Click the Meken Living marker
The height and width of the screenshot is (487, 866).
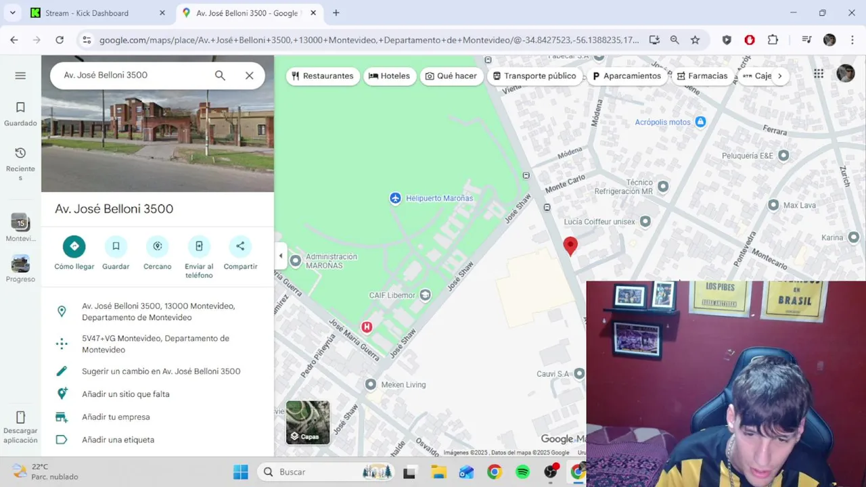370,384
